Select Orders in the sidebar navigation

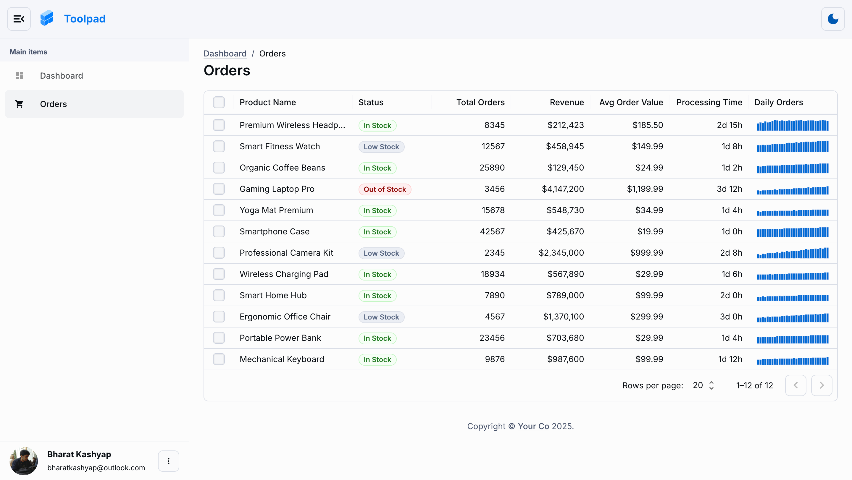[x=53, y=104]
